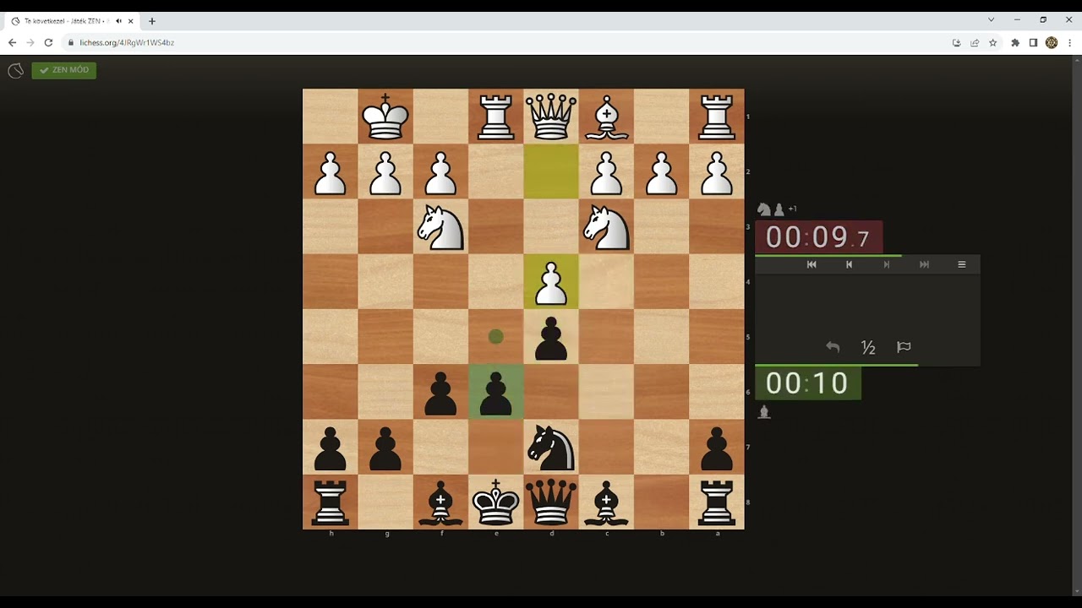Jump to the last move of the game
This screenshot has width=1082, height=608.
click(924, 264)
